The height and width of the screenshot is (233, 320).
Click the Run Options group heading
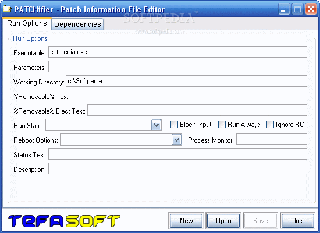point(30,38)
